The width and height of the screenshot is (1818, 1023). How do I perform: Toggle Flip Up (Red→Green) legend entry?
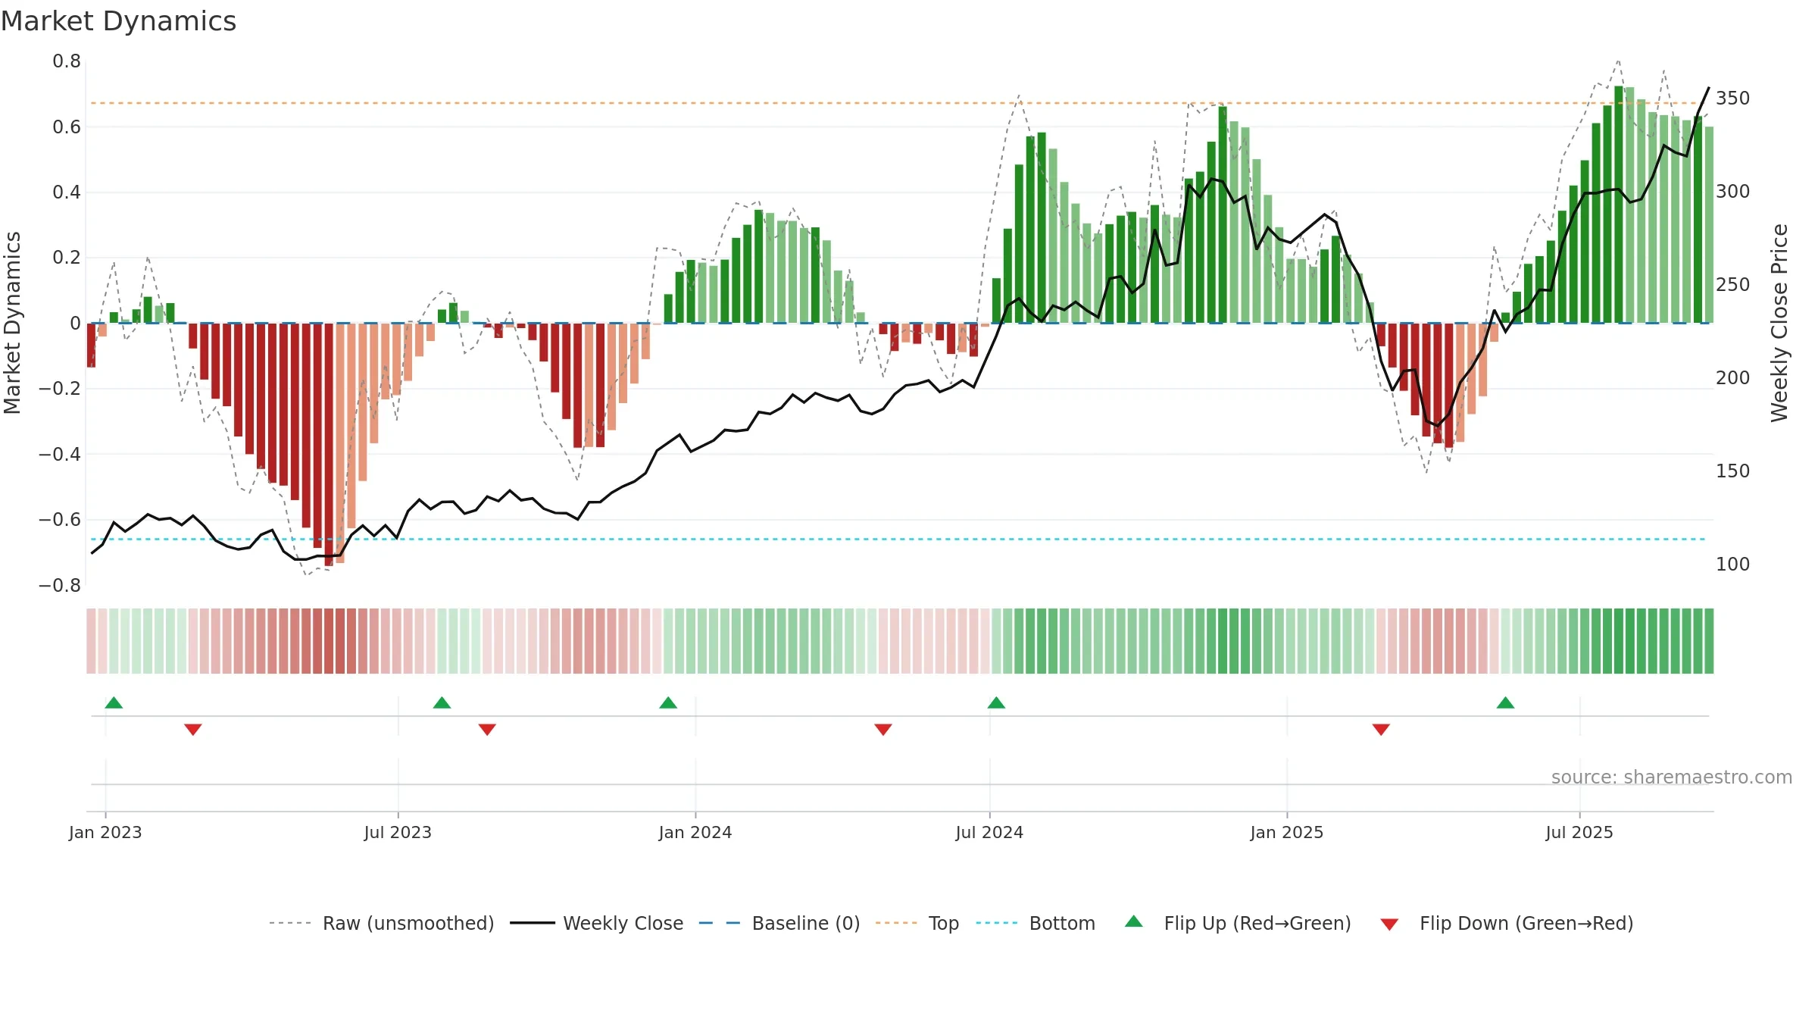(1238, 923)
